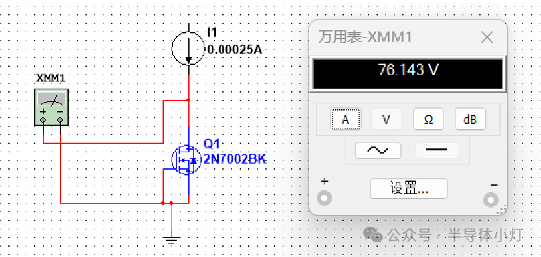Click the 万用表-XMM1 window title
Screen dimensions: 541x257
point(365,37)
